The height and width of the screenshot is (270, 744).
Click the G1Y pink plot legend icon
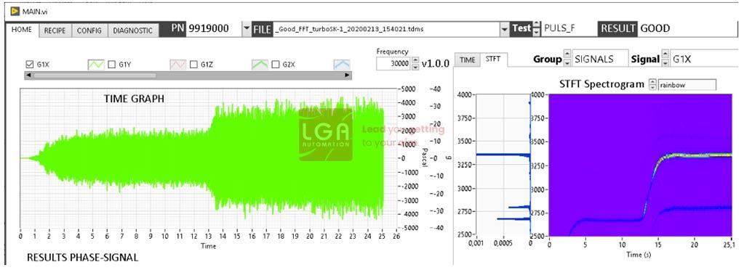[178, 65]
